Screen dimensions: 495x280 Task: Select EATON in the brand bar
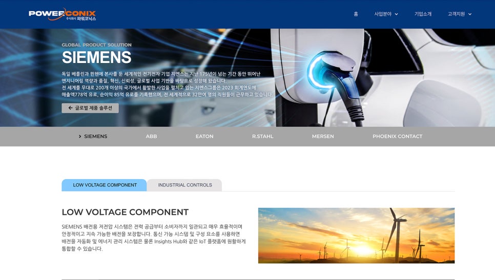coord(204,136)
